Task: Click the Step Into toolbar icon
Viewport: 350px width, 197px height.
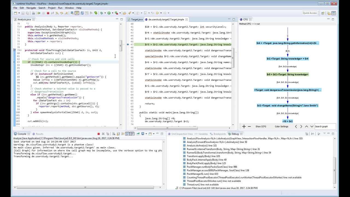Action: (x=57, y=13)
